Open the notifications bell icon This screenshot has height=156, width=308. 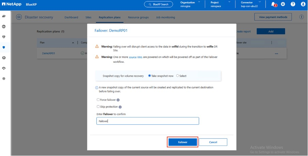[x=273, y=4]
